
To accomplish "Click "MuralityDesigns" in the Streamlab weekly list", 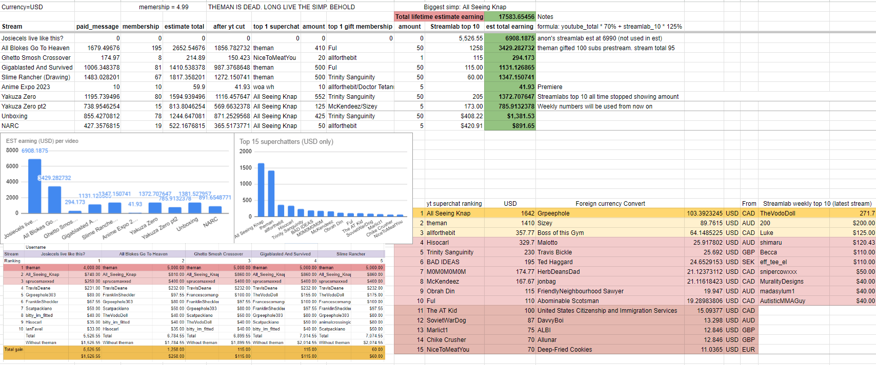I will tap(782, 282).
